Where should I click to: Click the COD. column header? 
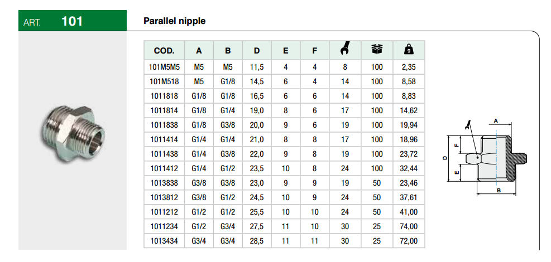[x=164, y=51]
